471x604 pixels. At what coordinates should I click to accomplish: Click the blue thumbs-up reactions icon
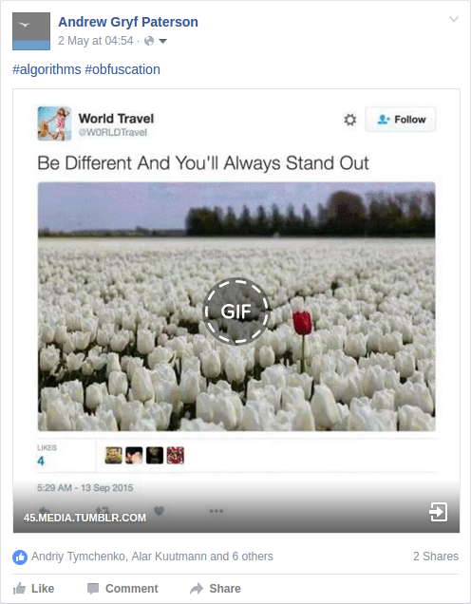(20, 557)
